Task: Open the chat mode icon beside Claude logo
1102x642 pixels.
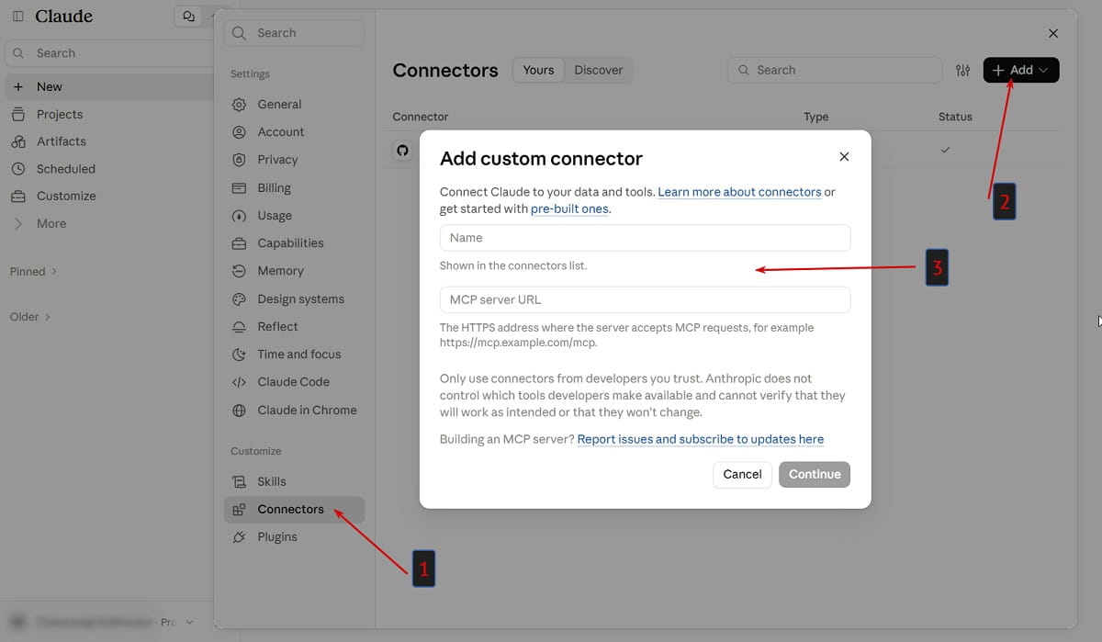Action: pos(188,17)
